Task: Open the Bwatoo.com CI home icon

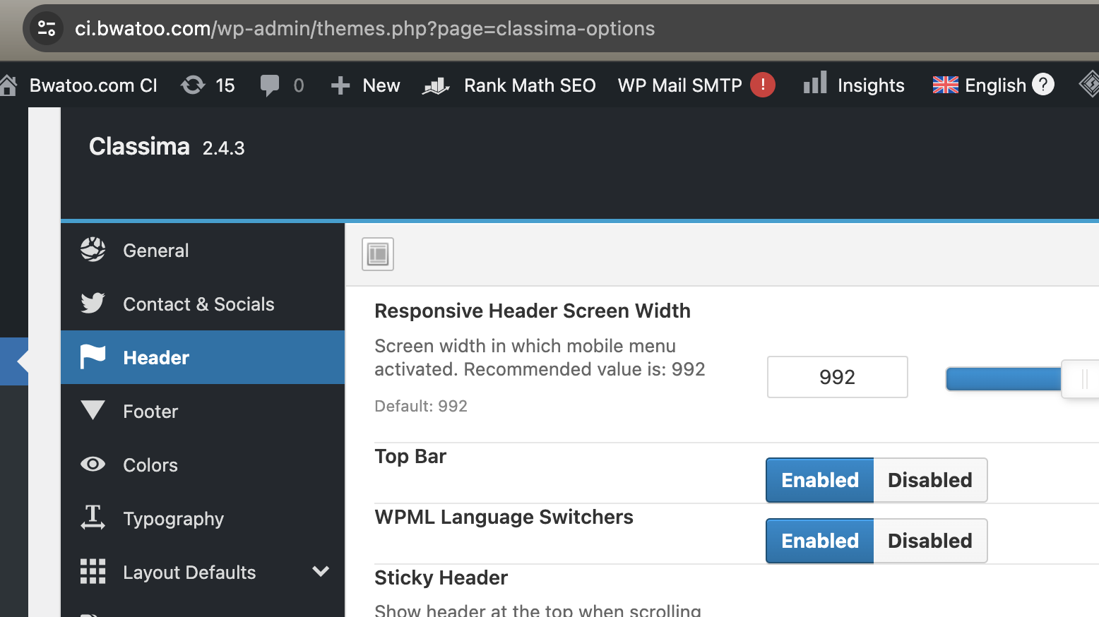Action: [8, 85]
